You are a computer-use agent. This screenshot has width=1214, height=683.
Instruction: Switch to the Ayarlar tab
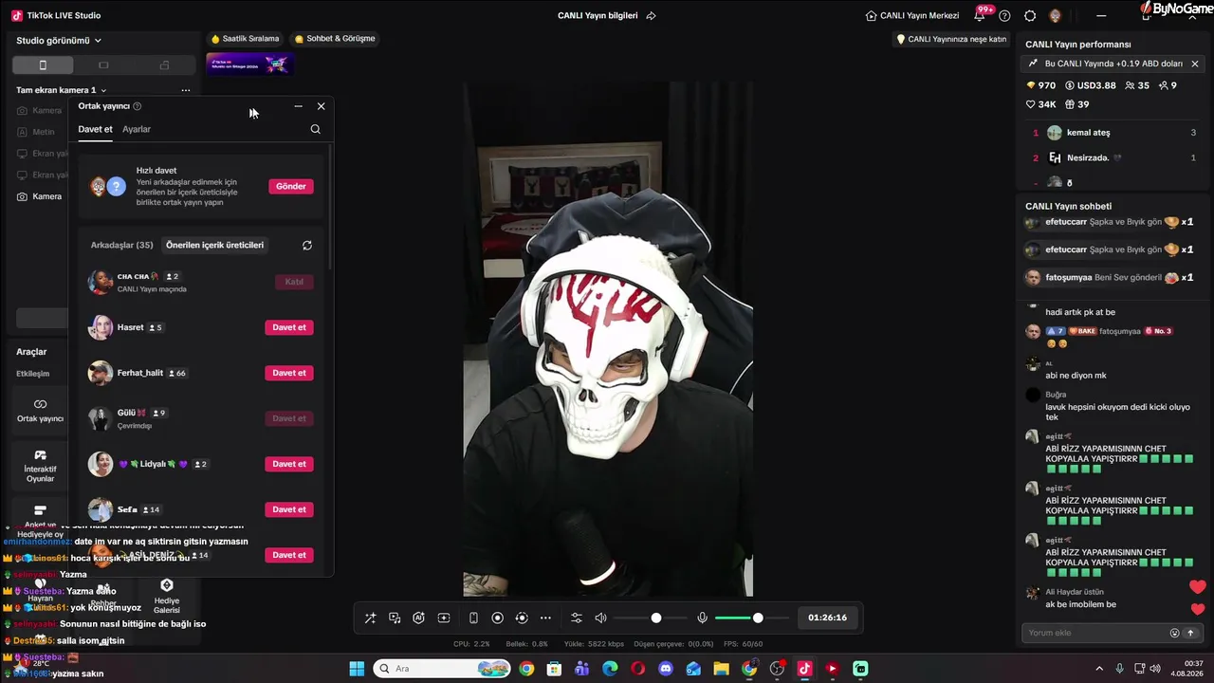(137, 129)
